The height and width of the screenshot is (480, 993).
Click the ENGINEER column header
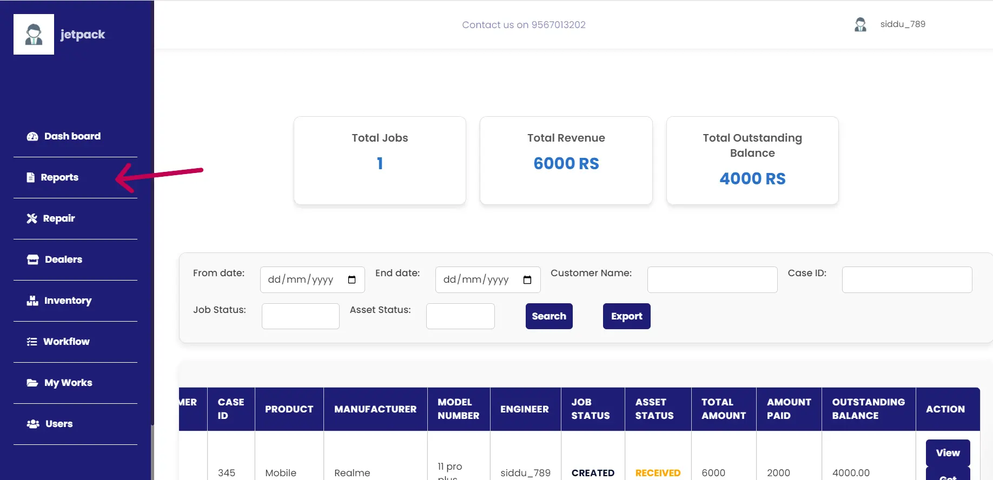(525, 409)
